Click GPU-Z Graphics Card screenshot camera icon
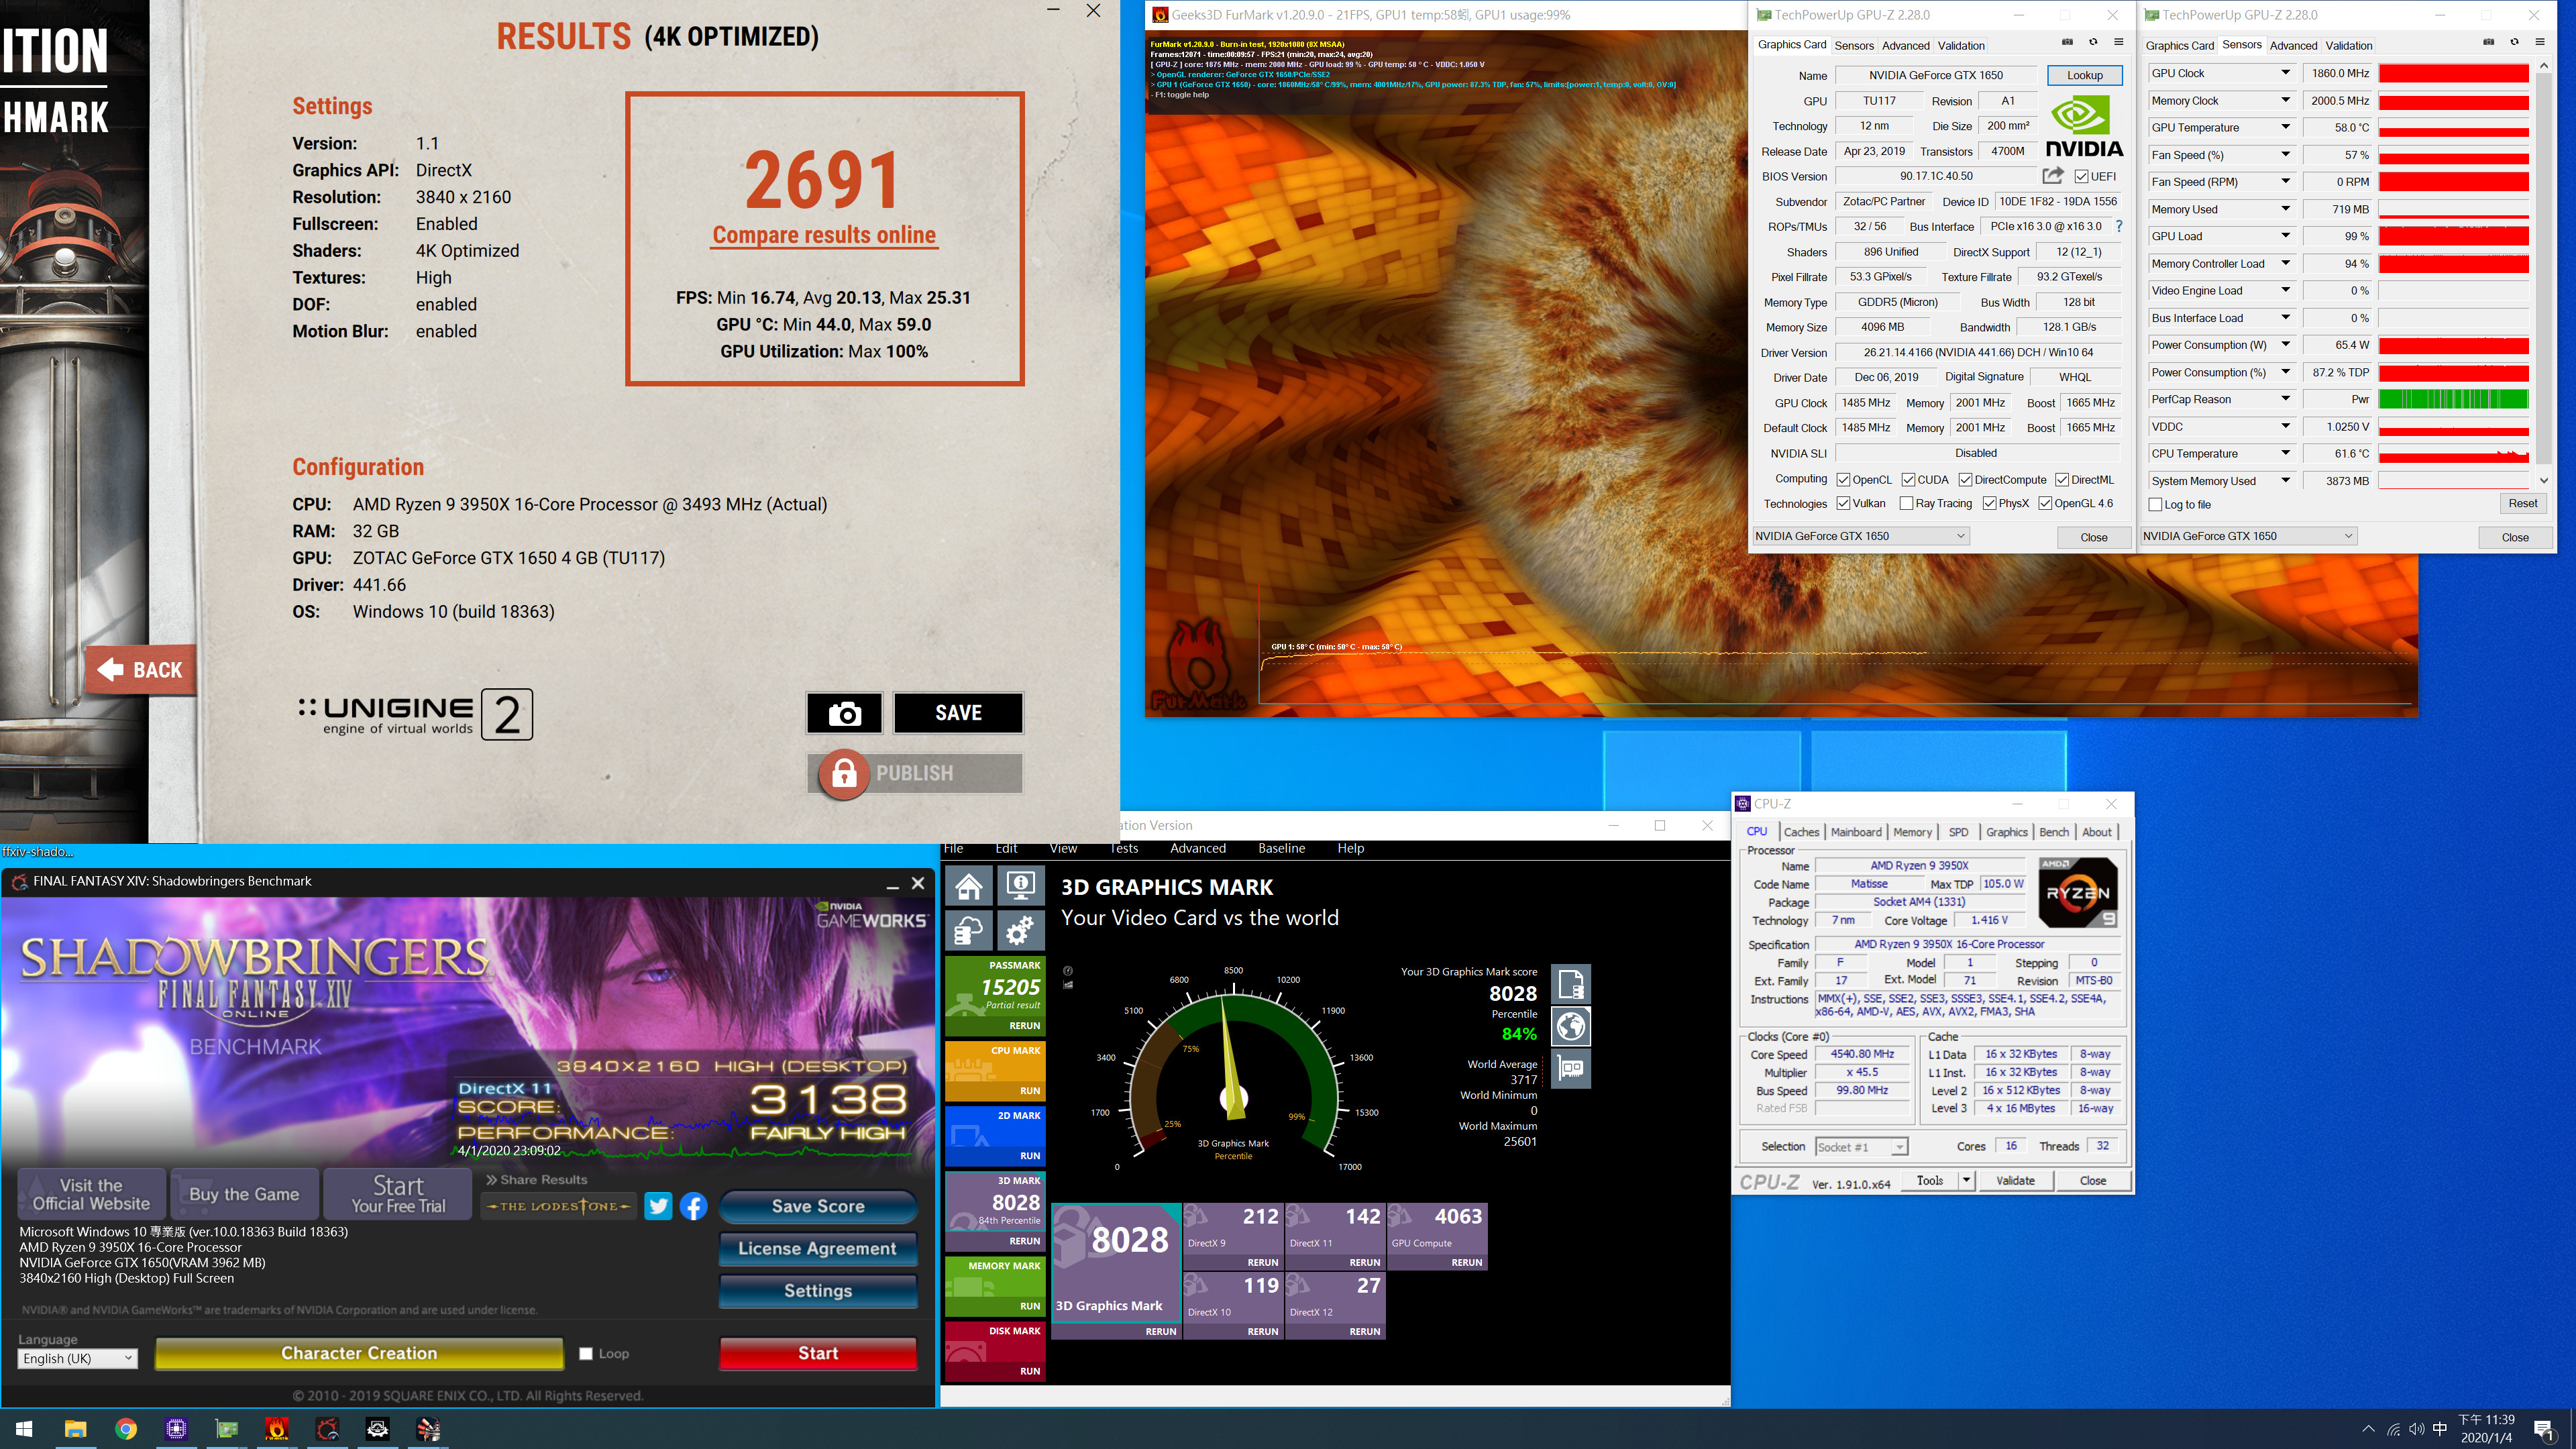 [x=2067, y=43]
